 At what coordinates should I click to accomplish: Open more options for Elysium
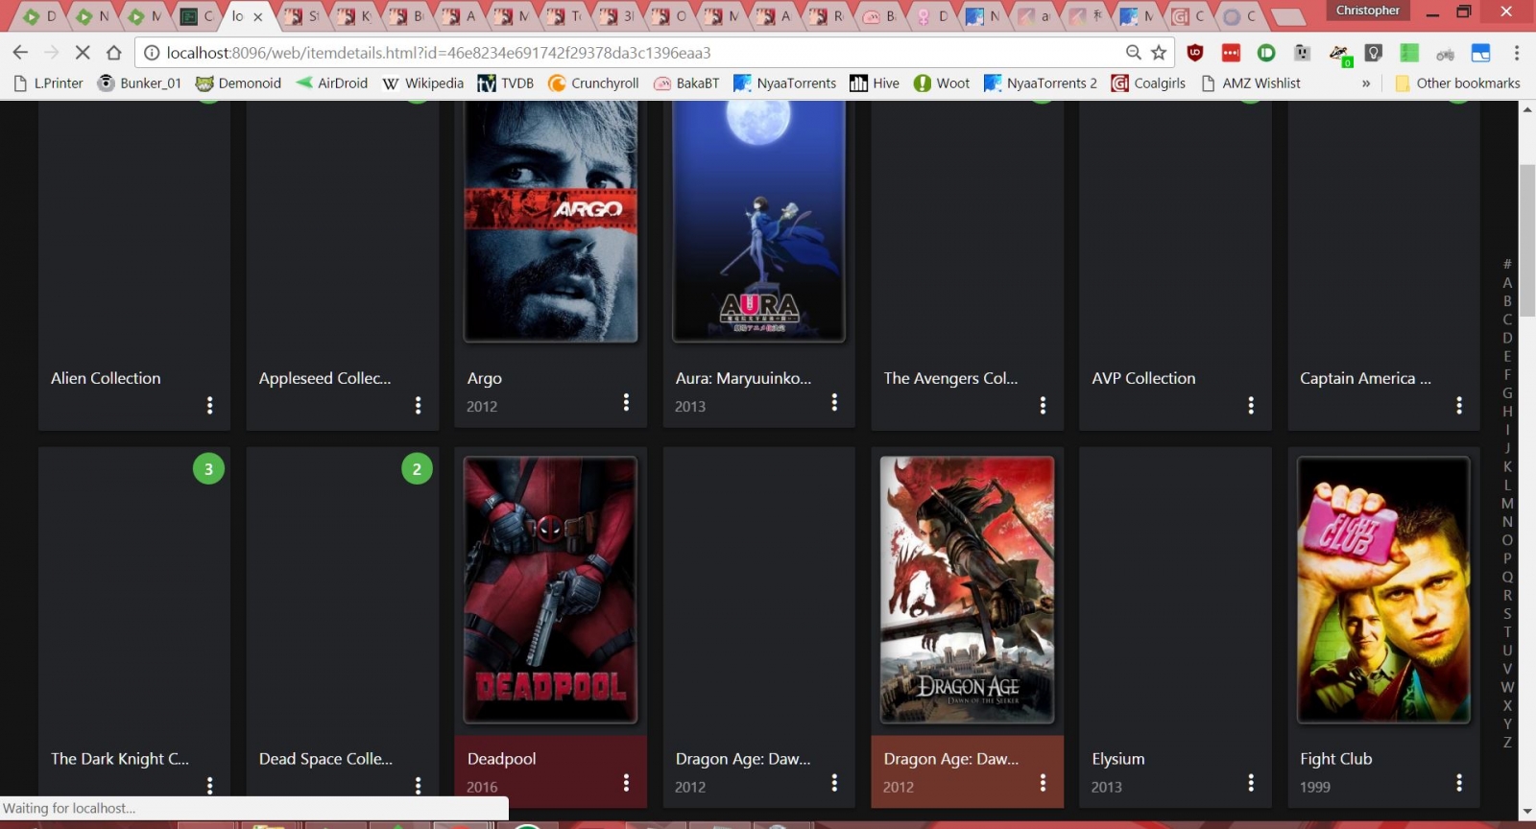[1251, 783]
